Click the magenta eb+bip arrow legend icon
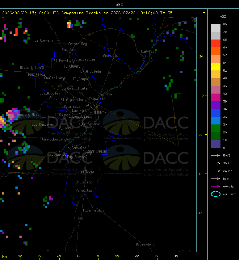The image size is (239, 260). click(216, 187)
